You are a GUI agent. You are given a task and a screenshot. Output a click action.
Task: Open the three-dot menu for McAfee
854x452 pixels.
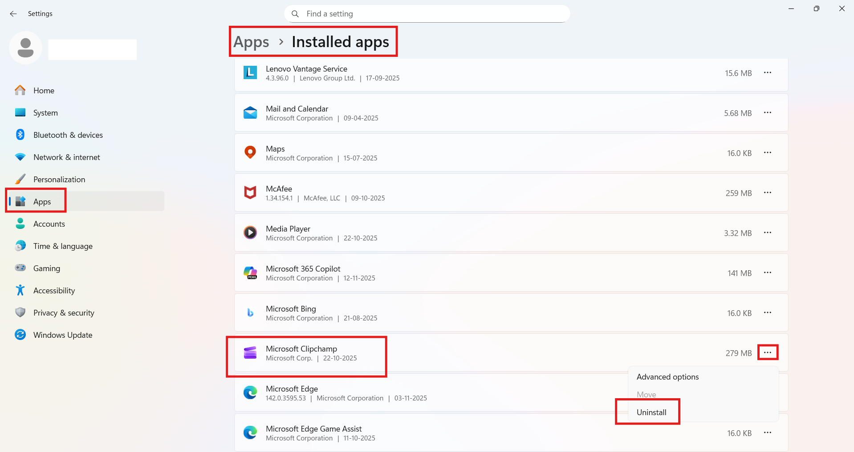pos(768,193)
